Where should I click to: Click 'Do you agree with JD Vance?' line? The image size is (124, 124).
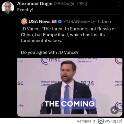coord(50,52)
